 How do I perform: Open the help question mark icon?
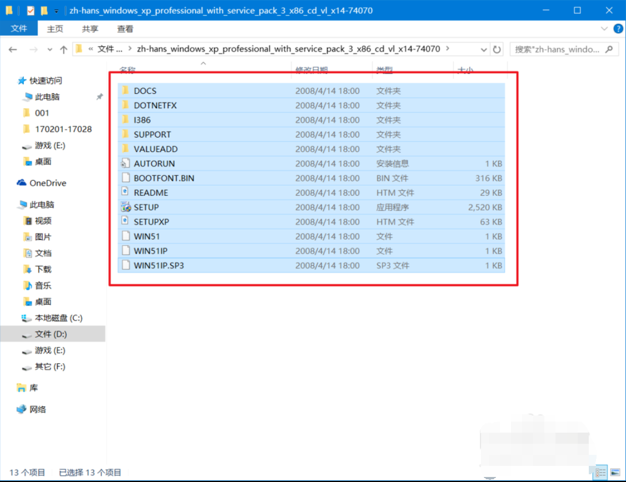click(618, 28)
